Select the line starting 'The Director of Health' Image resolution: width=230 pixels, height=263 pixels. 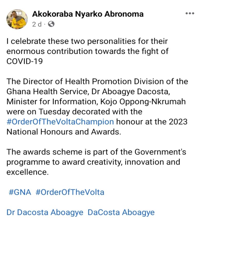(97, 81)
